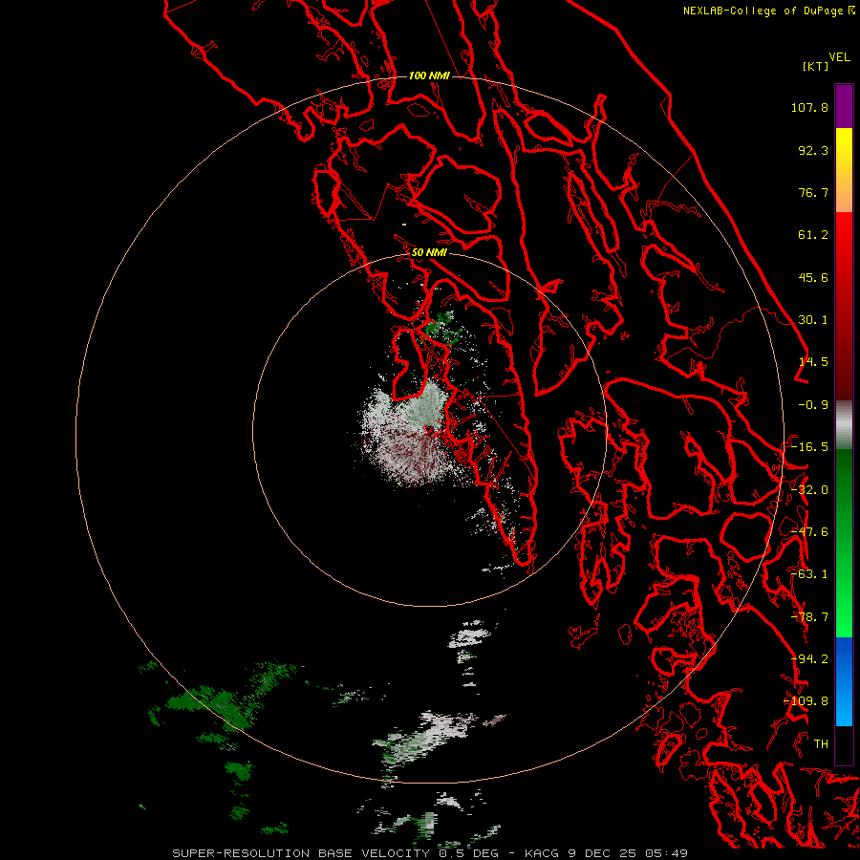Click the TH threshold label

821,744
